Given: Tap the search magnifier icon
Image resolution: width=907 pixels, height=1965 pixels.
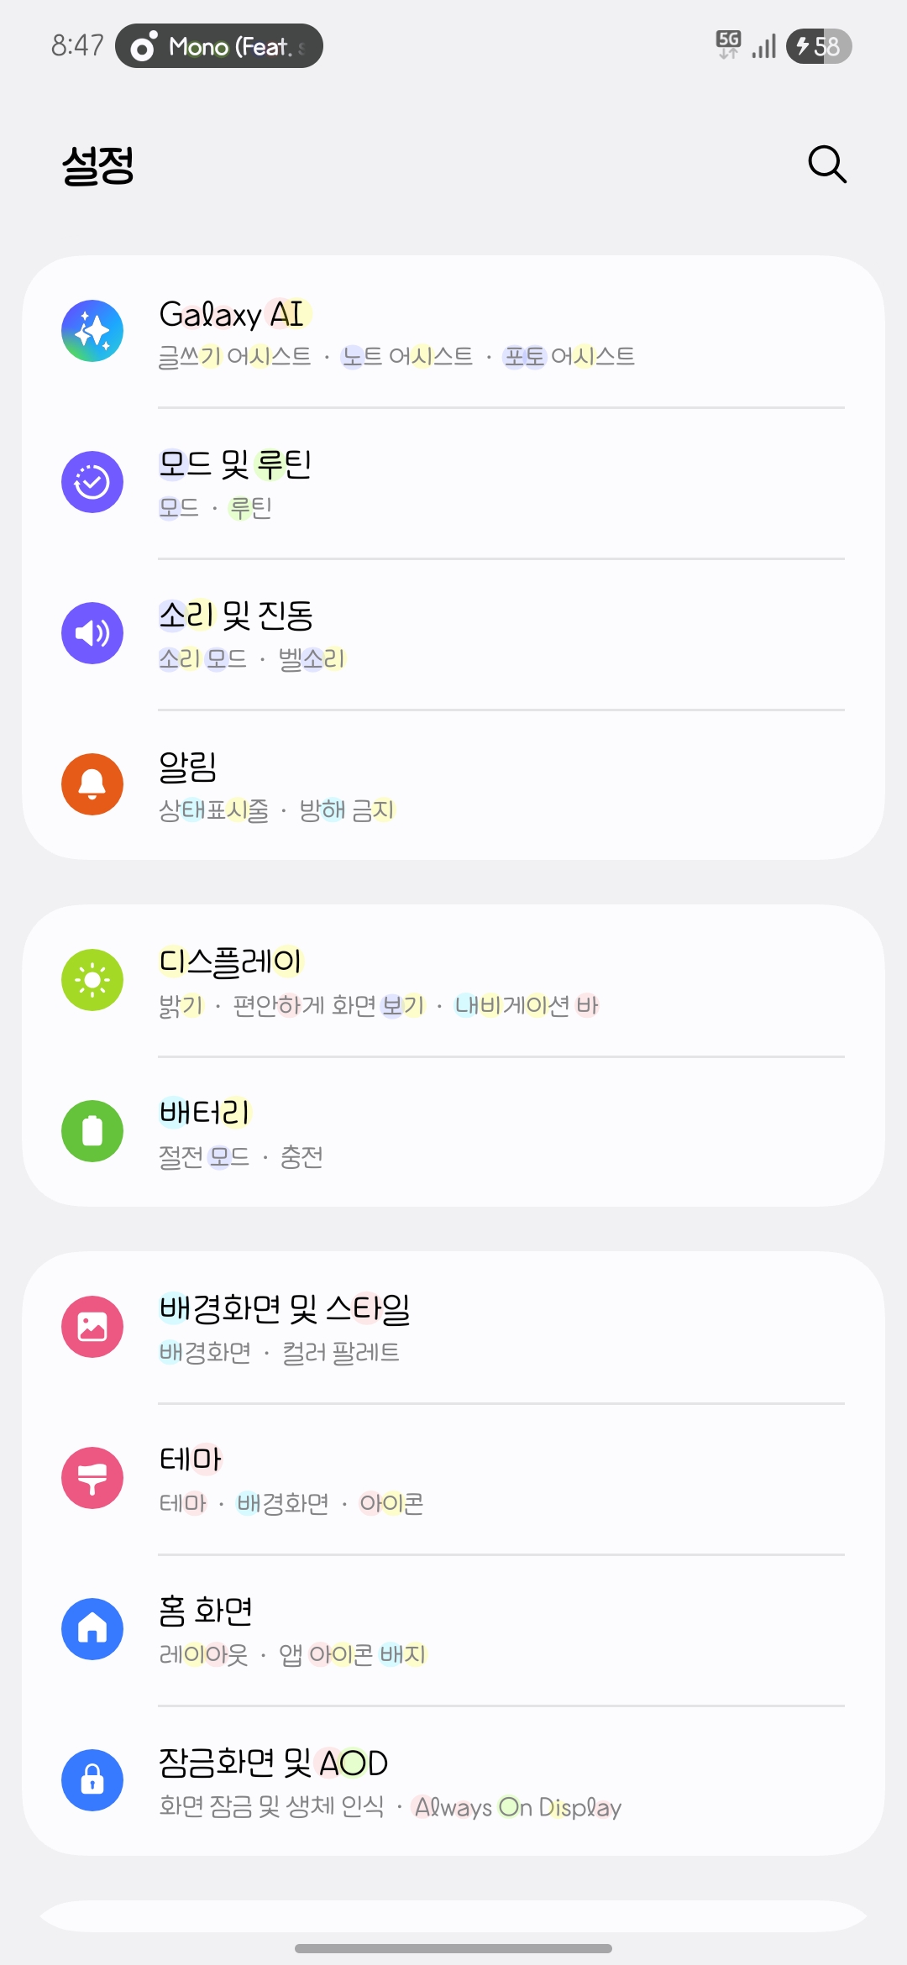Looking at the screenshot, I should click(x=826, y=164).
